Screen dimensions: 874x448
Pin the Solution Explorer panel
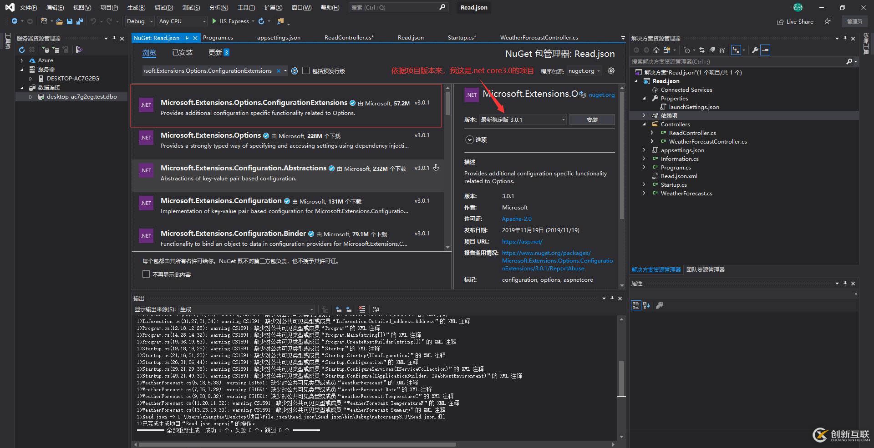(x=845, y=38)
